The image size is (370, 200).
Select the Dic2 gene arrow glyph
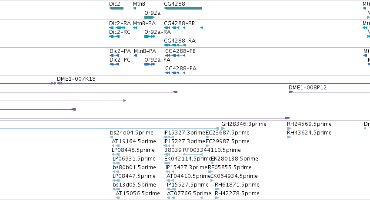[116, 8]
